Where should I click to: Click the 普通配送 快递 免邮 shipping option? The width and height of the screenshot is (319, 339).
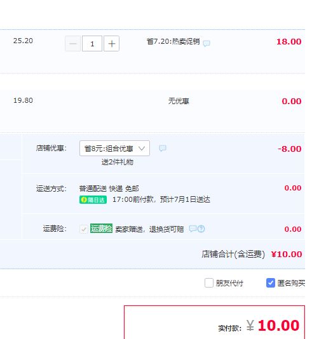coord(109,189)
